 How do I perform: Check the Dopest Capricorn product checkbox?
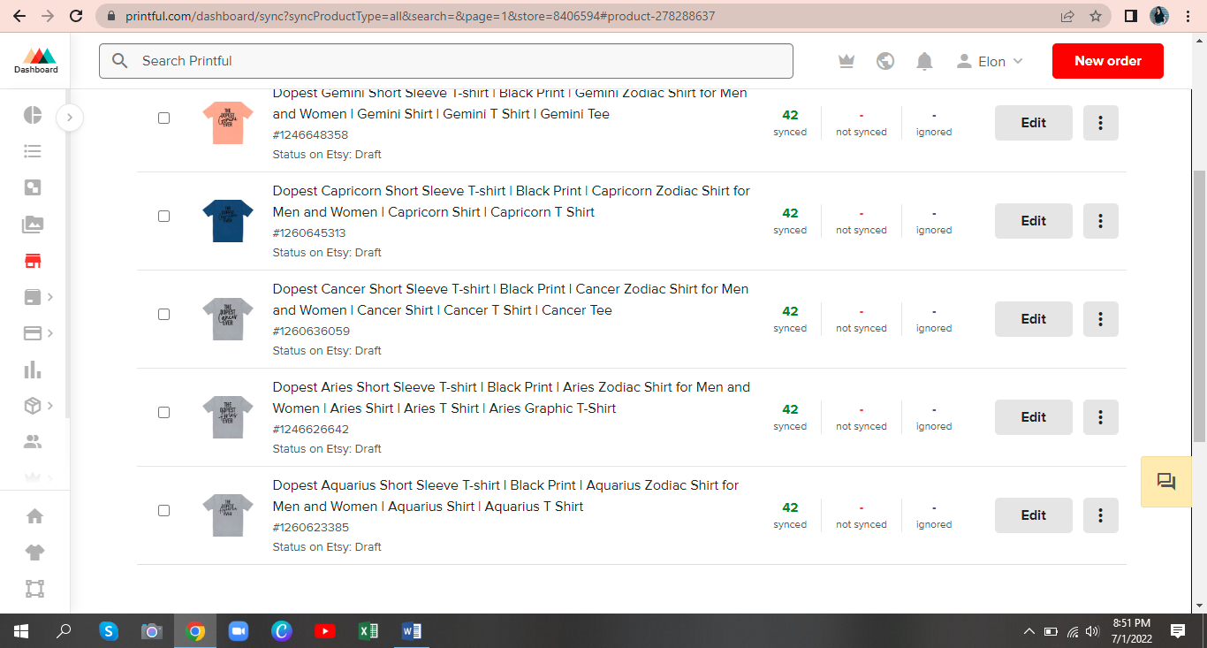pyautogui.click(x=163, y=215)
